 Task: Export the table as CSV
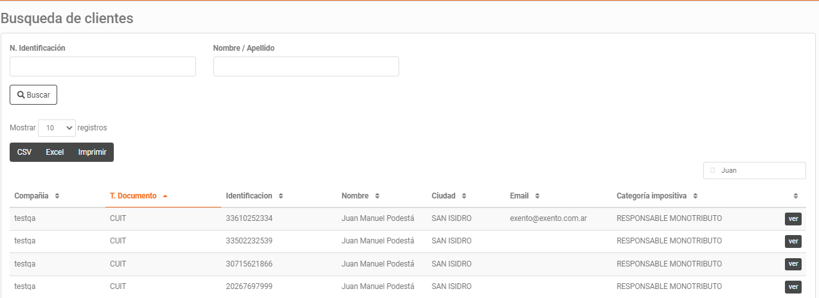(24, 152)
